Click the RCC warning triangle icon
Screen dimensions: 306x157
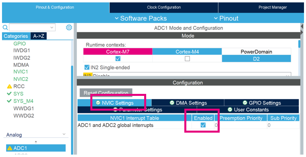click(x=9, y=86)
